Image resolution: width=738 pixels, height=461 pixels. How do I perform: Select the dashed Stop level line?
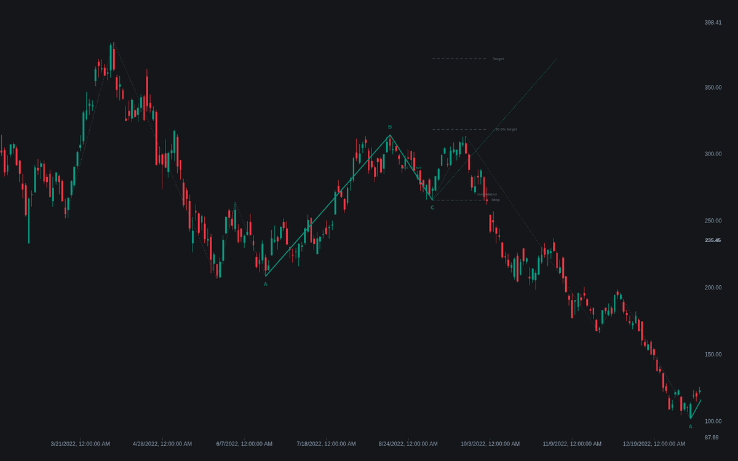tap(459, 200)
